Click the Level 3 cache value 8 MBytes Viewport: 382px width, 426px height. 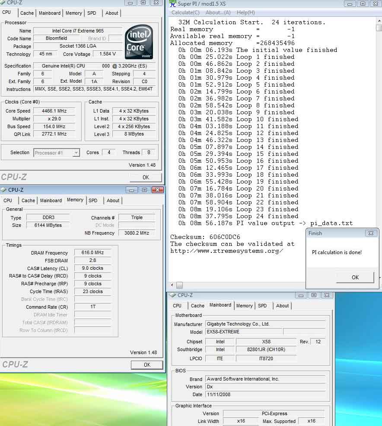click(x=134, y=134)
